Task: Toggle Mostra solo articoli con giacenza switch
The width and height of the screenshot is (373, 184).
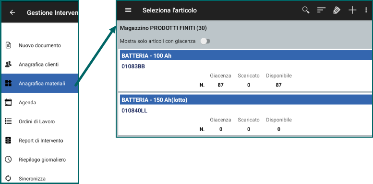Action: pos(205,41)
